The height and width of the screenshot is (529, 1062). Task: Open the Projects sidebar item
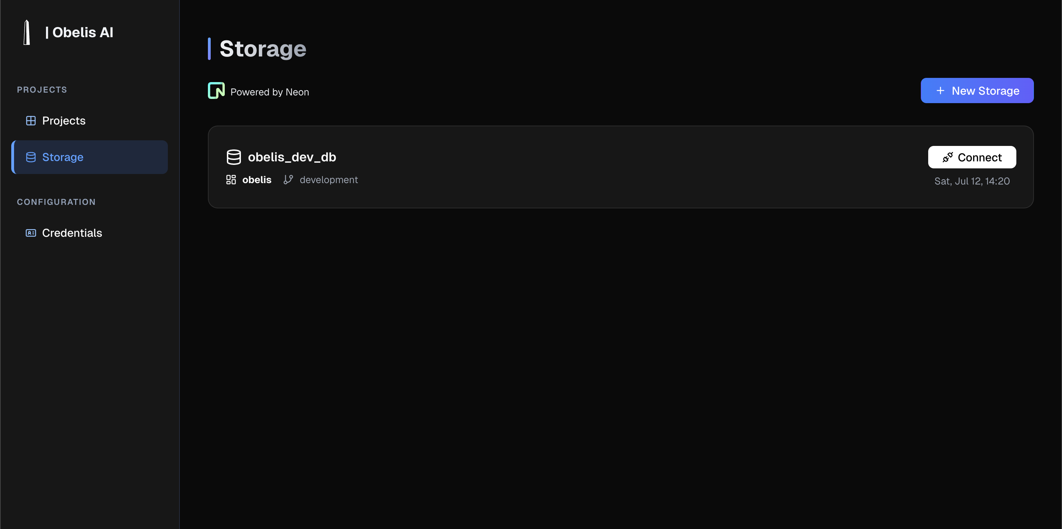[x=90, y=121]
